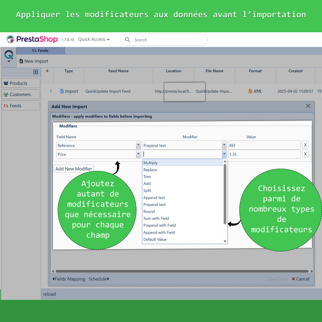Select the 2025-04-02 15:09:57 created cell

pyautogui.click(x=295, y=91)
